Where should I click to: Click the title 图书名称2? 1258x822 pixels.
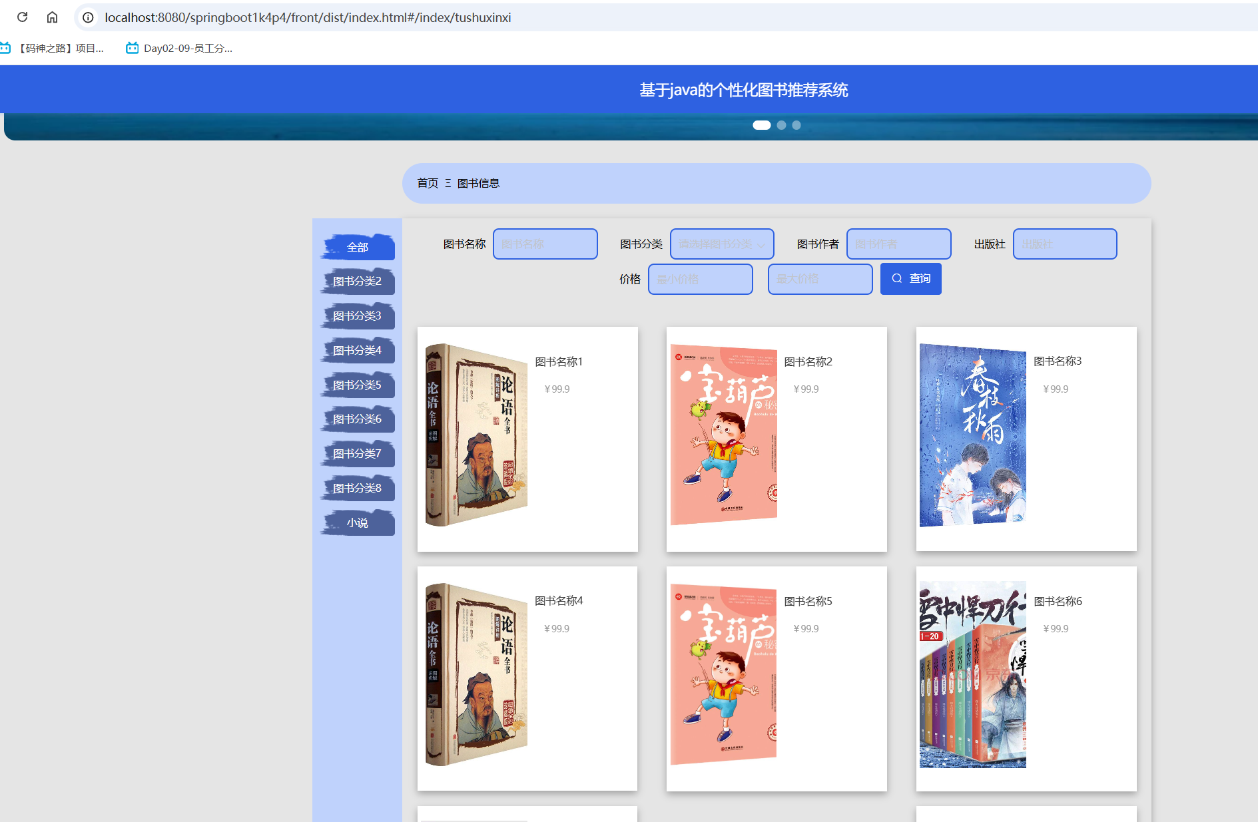808,361
